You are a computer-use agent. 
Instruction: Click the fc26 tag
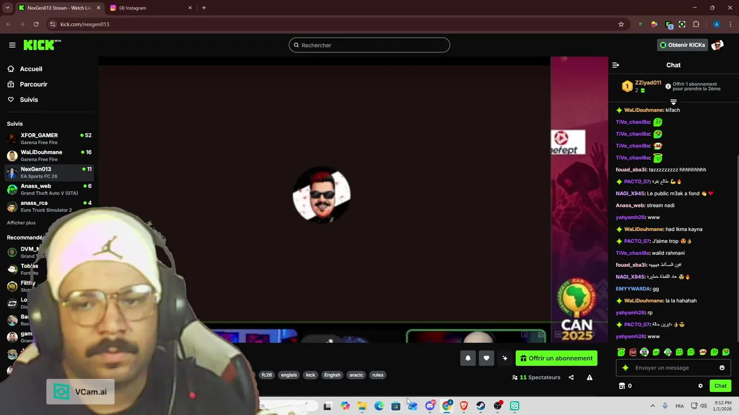click(267, 375)
